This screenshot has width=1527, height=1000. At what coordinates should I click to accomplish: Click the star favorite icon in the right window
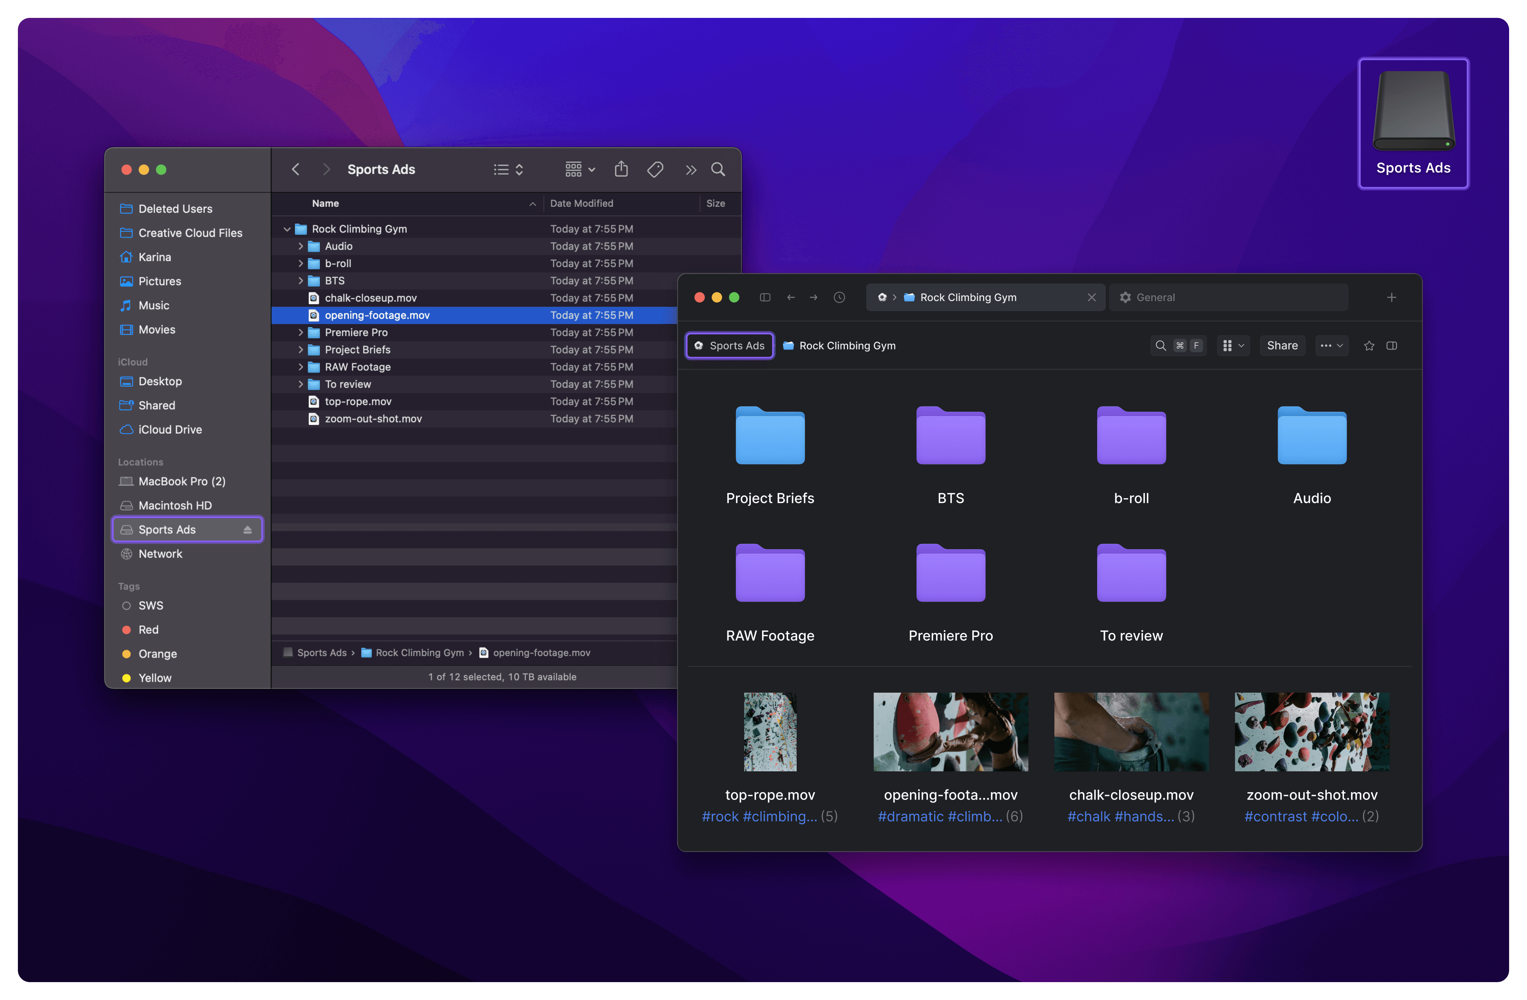pyautogui.click(x=1370, y=345)
